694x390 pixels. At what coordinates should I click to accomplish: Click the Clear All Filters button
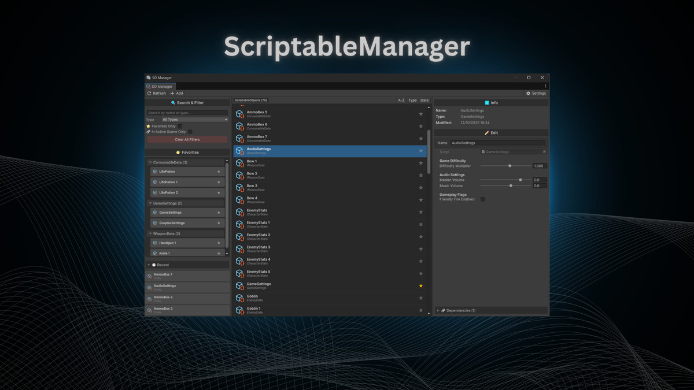186,139
